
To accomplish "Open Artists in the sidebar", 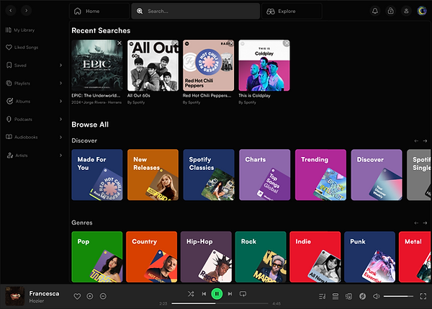I will tap(17, 155).
